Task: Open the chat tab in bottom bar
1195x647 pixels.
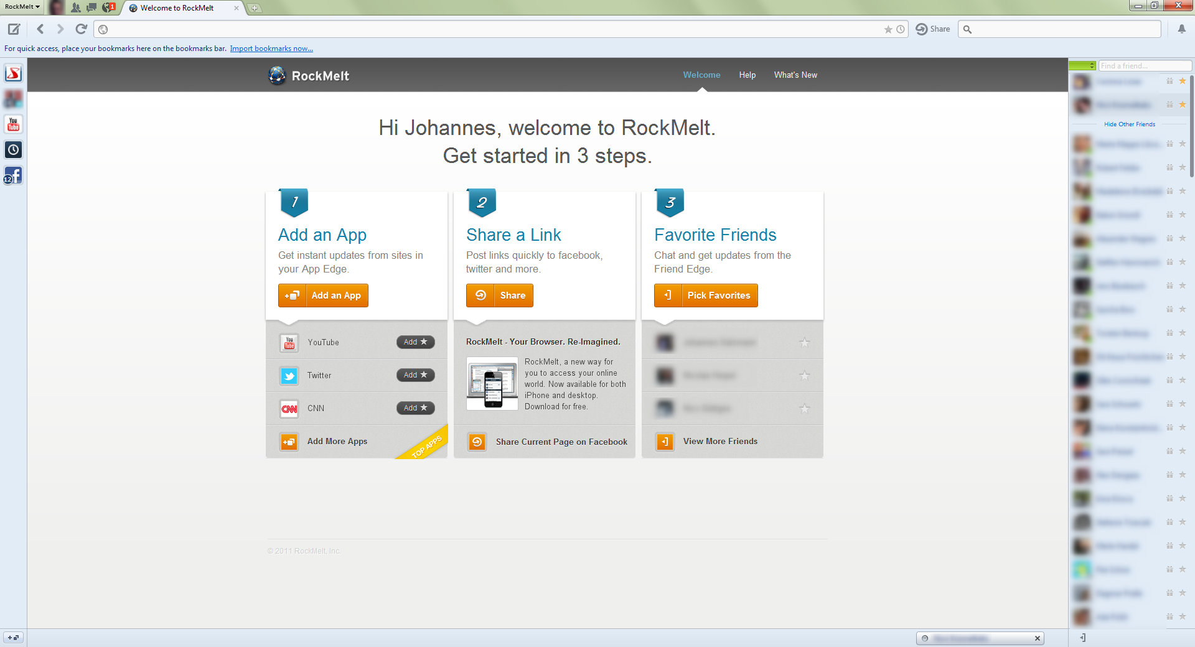Action: pos(980,638)
